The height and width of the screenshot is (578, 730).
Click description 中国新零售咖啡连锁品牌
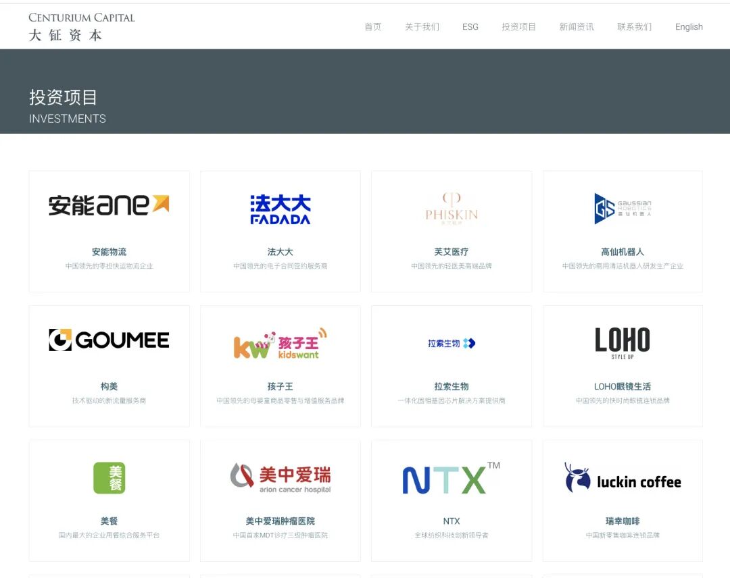click(x=623, y=535)
